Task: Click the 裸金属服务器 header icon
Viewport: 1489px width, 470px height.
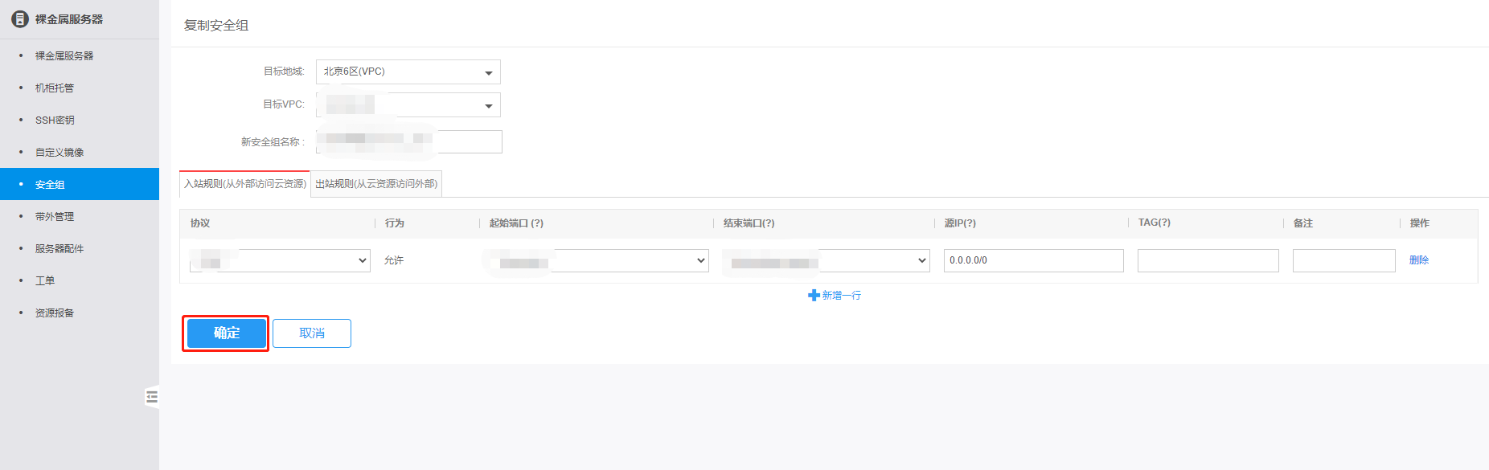Action: pyautogui.click(x=20, y=18)
